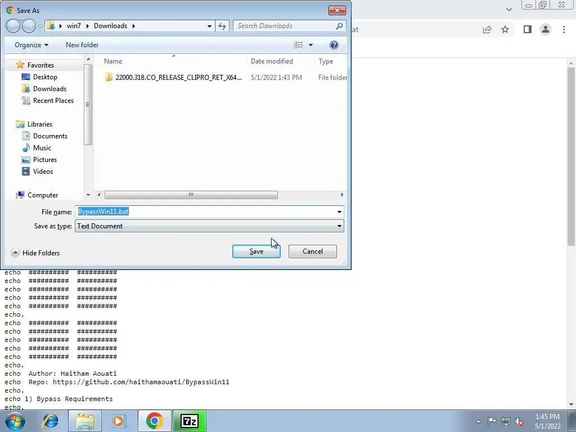The width and height of the screenshot is (576, 432).
Task: Open Internet Explorer from taskbar
Action: click(x=50, y=421)
